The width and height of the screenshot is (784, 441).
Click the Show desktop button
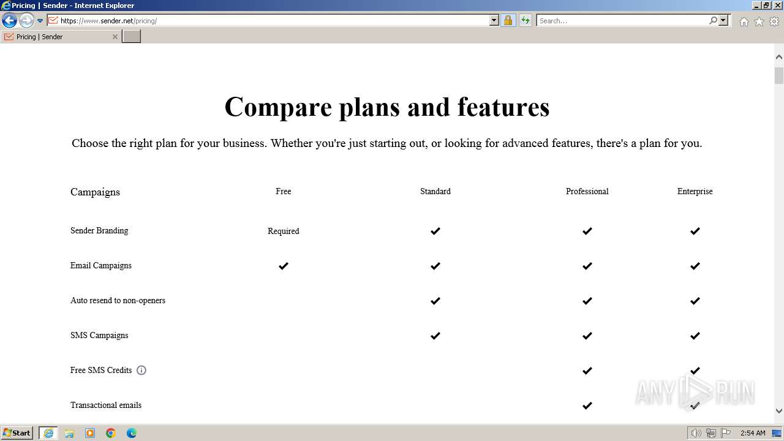pos(777,433)
